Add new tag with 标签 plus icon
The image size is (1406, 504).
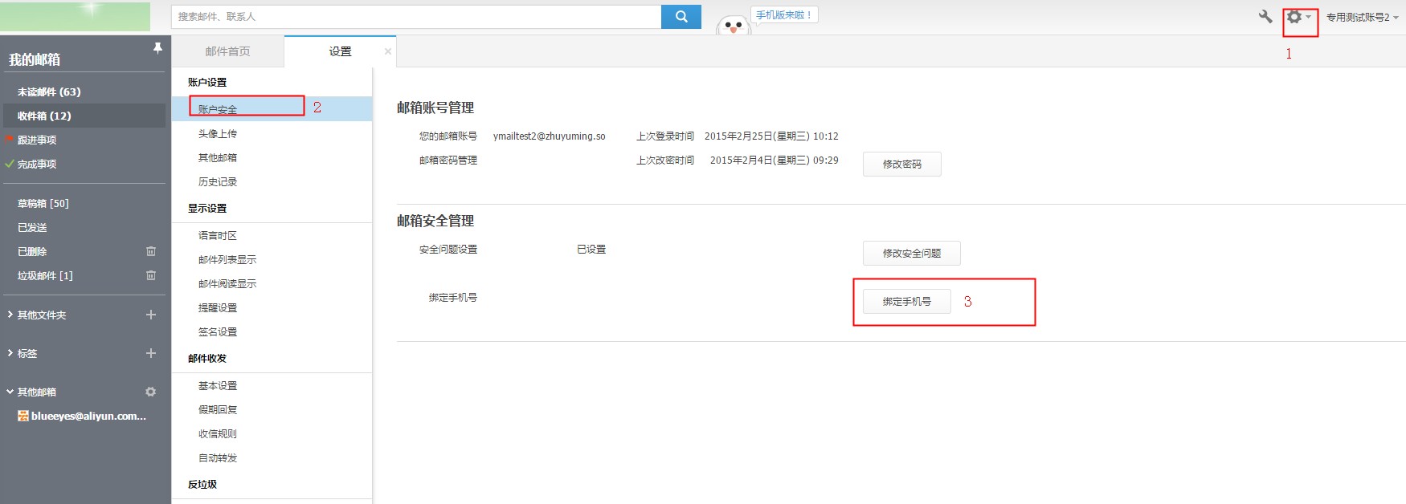(x=150, y=353)
